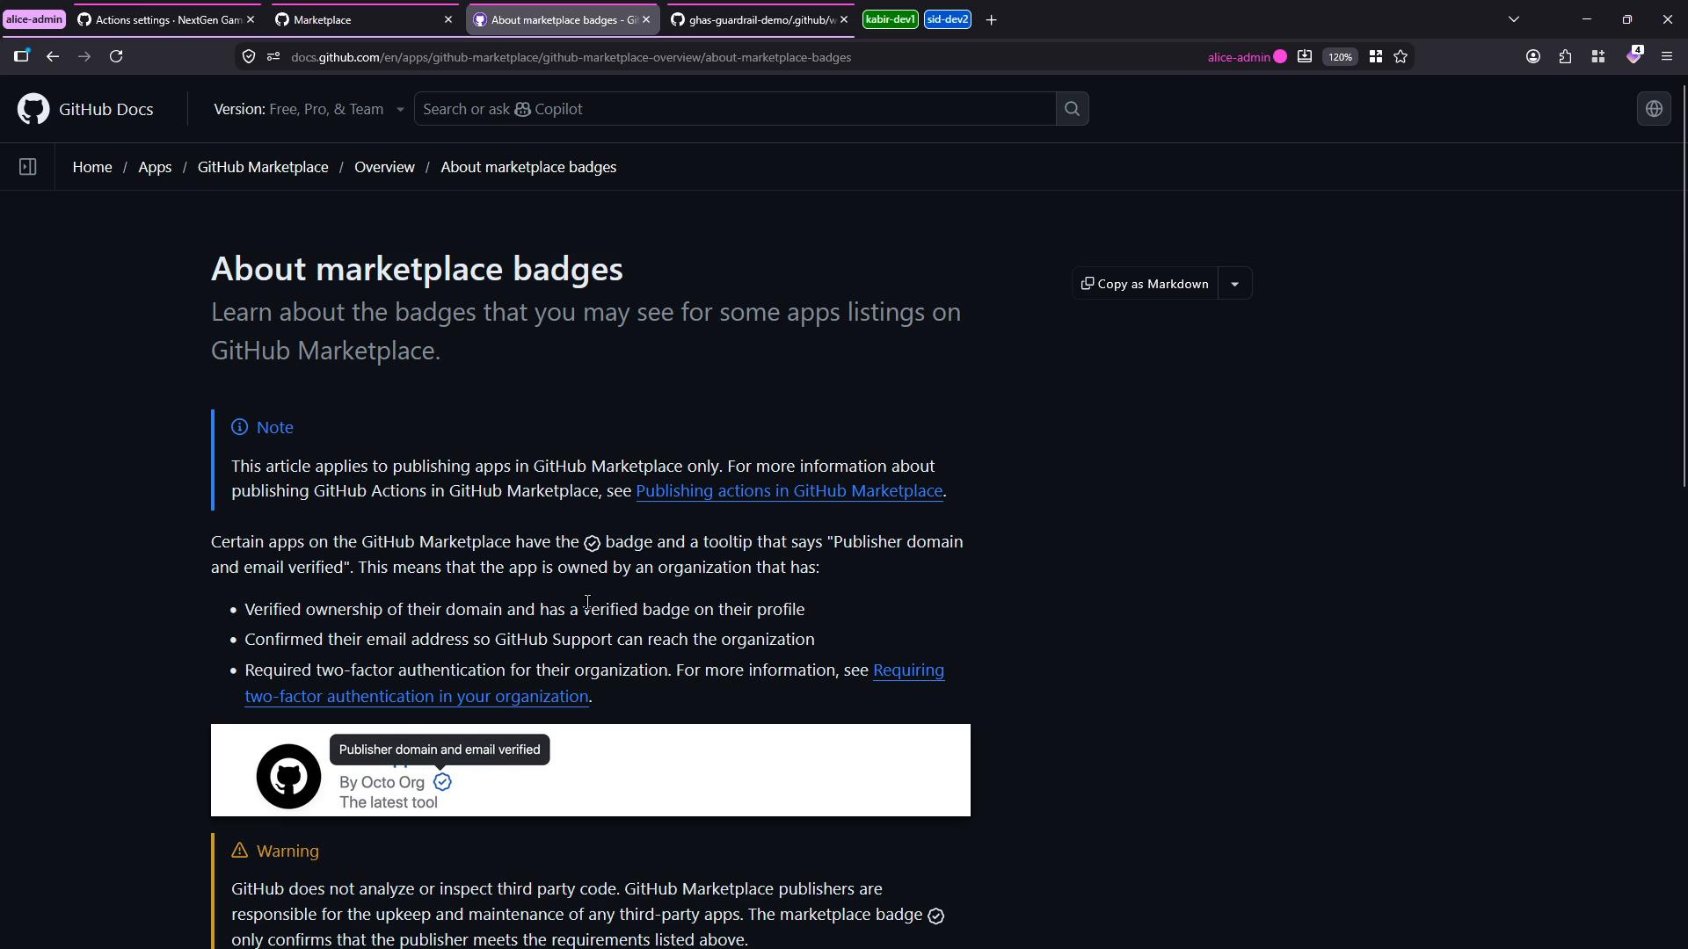
Task: Open the extensions puzzle icon
Action: pos(1566,56)
